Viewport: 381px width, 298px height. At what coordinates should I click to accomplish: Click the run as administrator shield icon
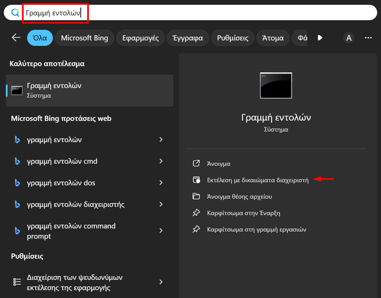point(196,179)
